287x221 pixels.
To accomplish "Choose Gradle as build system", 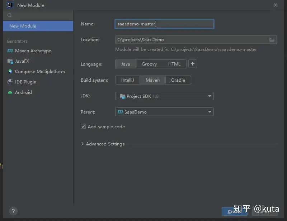I will (178, 80).
